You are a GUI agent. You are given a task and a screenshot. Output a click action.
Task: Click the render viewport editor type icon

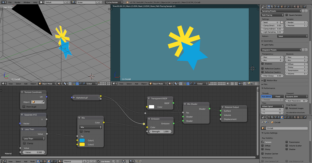click(115, 84)
